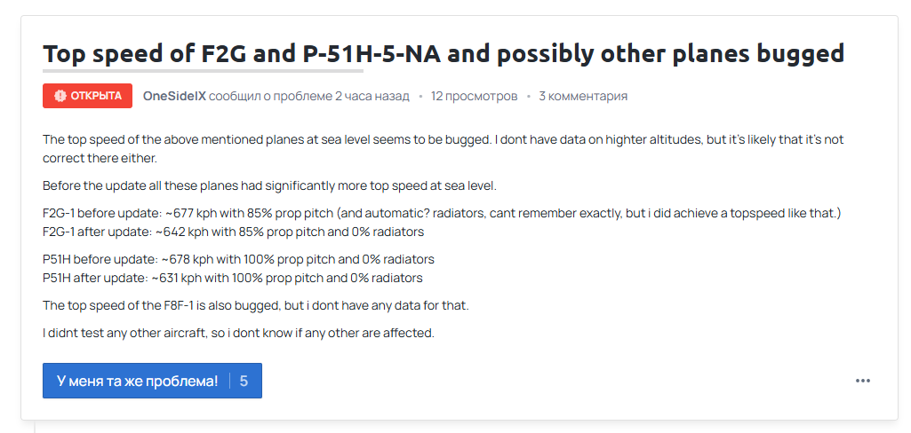
Task: Click the "P51H before update: ~678 kph" line
Action: point(238,259)
